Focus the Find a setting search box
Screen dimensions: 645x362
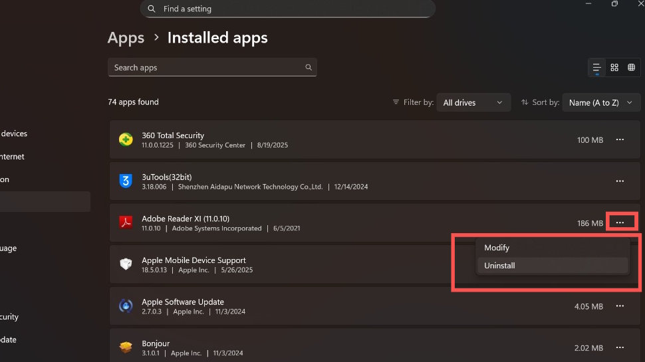click(x=287, y=9)
